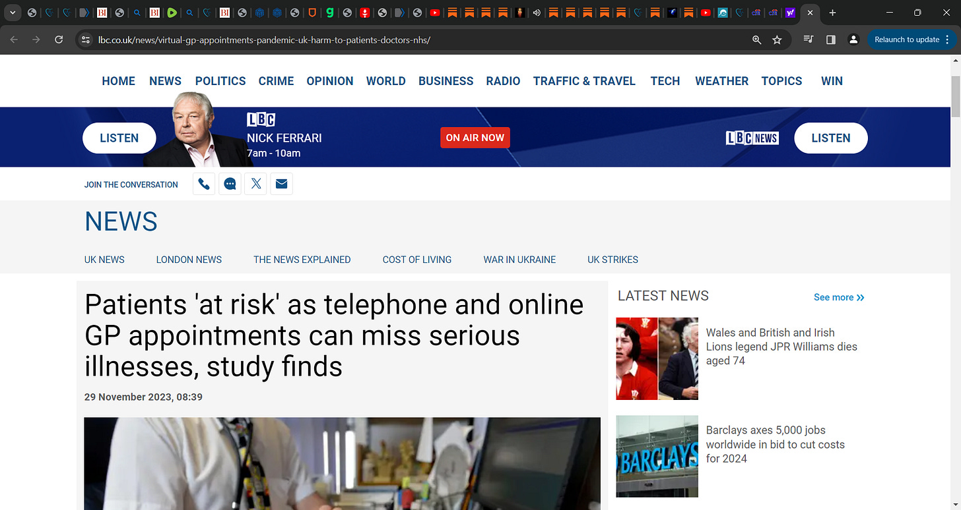Open the TOPICS nav item
This screenshot has height=510, width=961.
[x=781, y=81]
